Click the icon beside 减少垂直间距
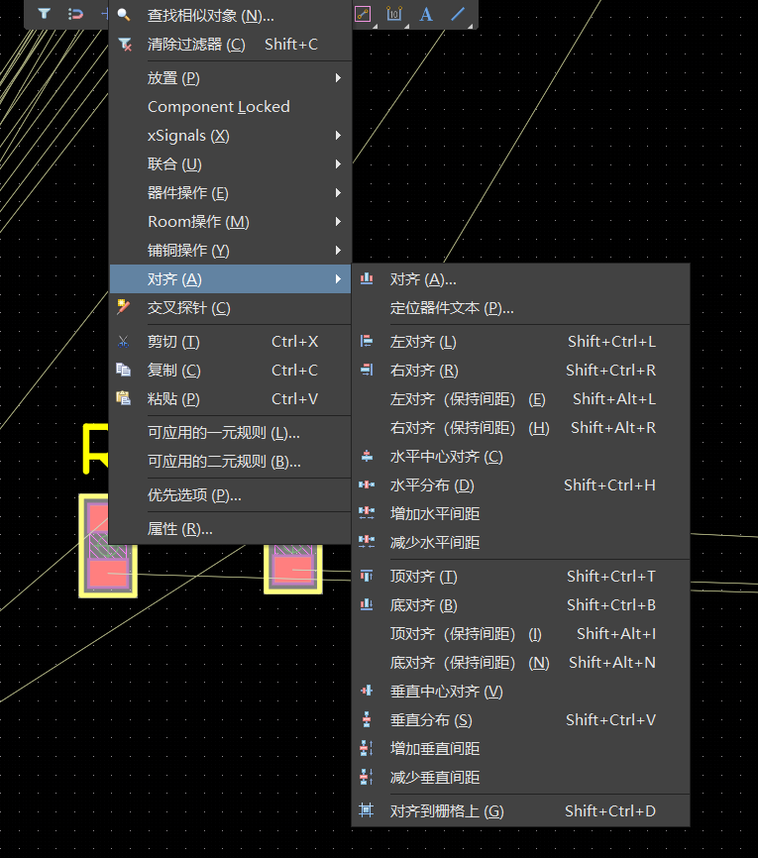The width and height of the screenshot is (758, 858). pyautogui.click(x=367, y=777)
